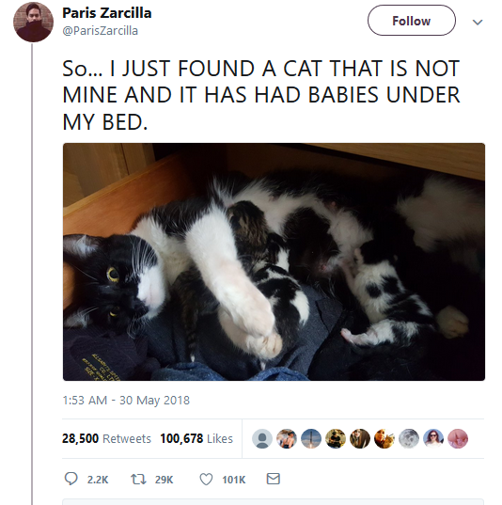
Task: View the 28,500 Retweets list
Action: coord(106,438)
